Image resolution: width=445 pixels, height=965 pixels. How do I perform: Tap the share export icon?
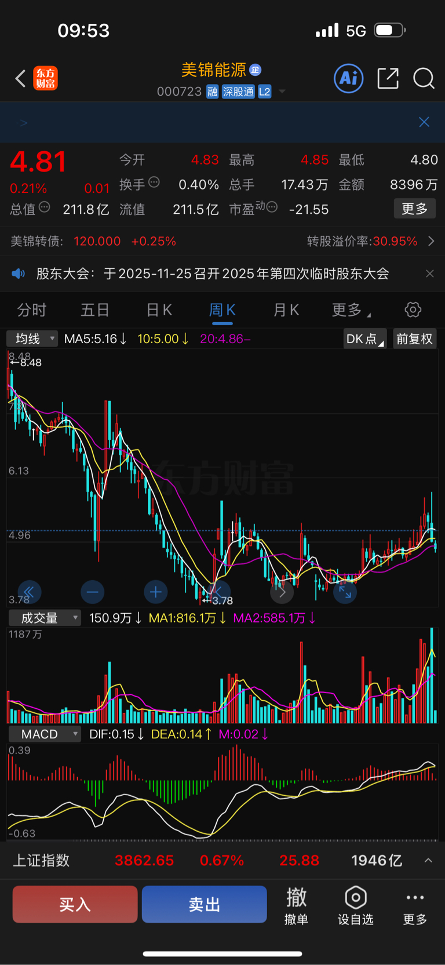388,78
